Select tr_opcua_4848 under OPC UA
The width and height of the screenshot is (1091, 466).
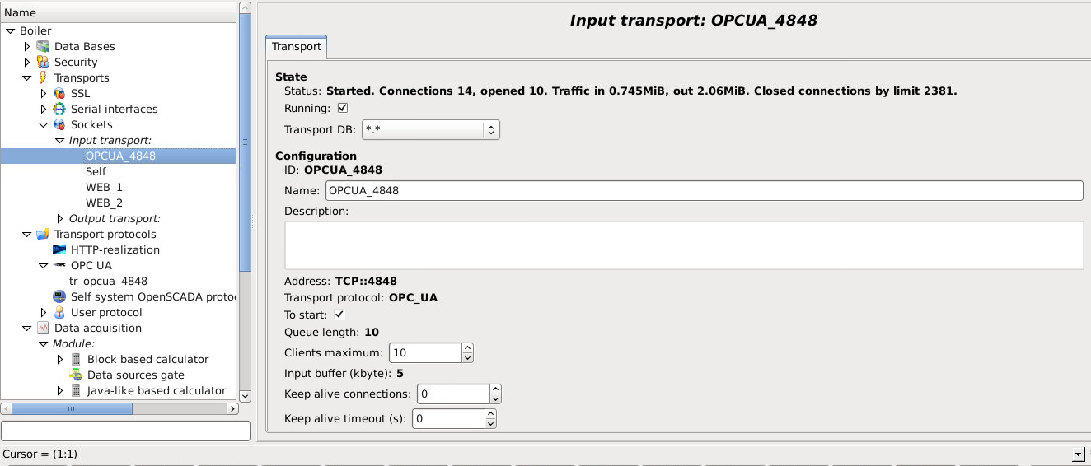tap(108, 282)
